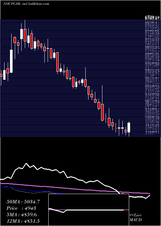Click the candlestick with the highest upper wick

coord(25,35)
